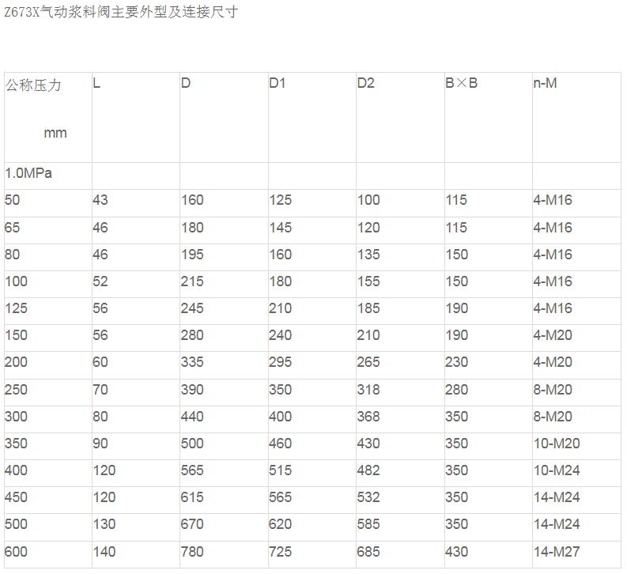The image size is (627, 574).
Task: Click the D column header
Action: 186,83
